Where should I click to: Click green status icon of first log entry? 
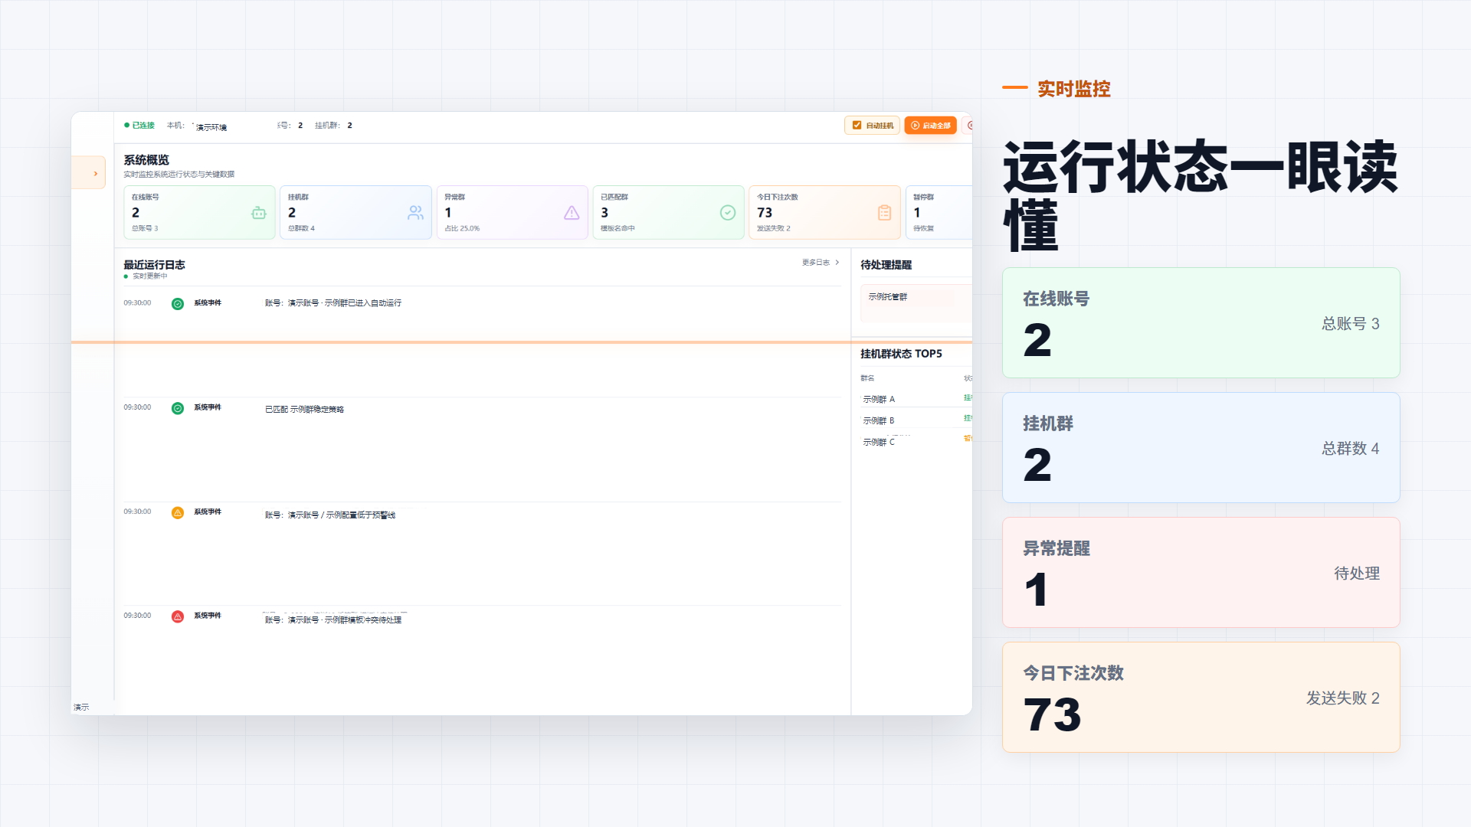click(x=178, y=304)
